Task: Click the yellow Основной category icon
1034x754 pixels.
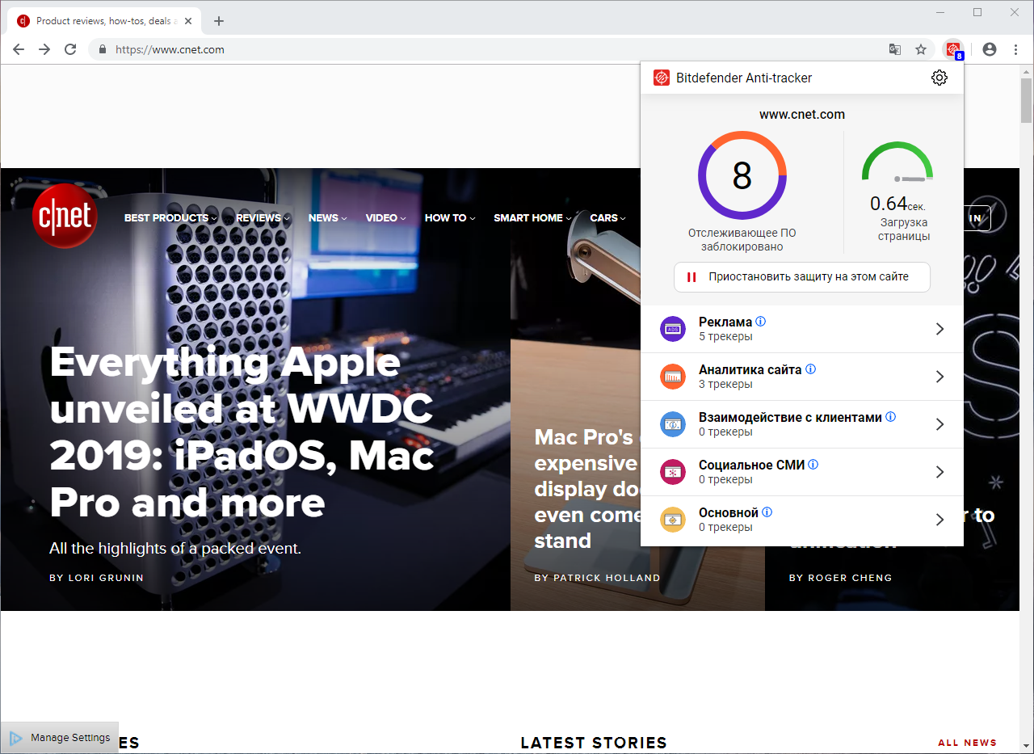Action: click(673, 520)
